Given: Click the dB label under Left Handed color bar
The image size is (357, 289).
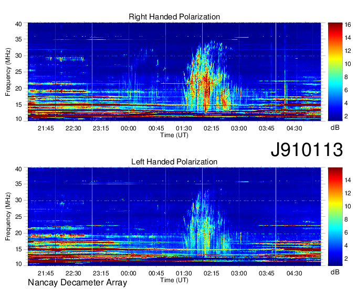Looking at the screenshot, I should click(335, 272).
